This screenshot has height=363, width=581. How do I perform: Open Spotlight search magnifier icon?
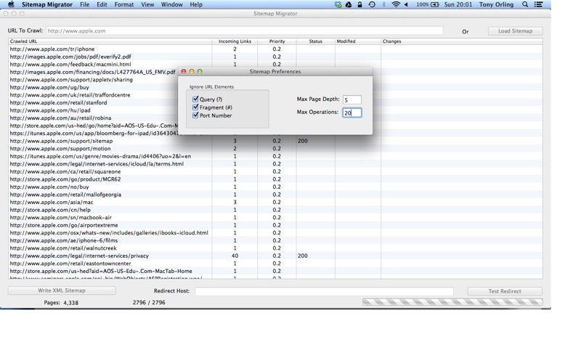(525, 4)
